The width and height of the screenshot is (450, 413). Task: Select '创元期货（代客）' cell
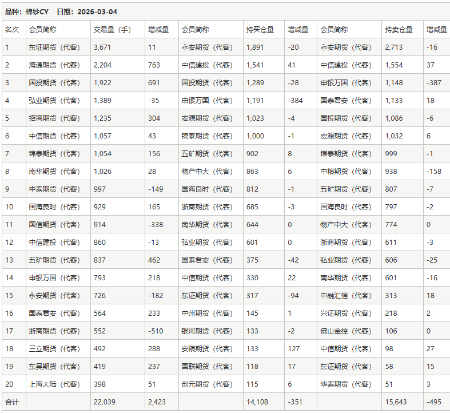pyautogui.click(x=207, y=384)
